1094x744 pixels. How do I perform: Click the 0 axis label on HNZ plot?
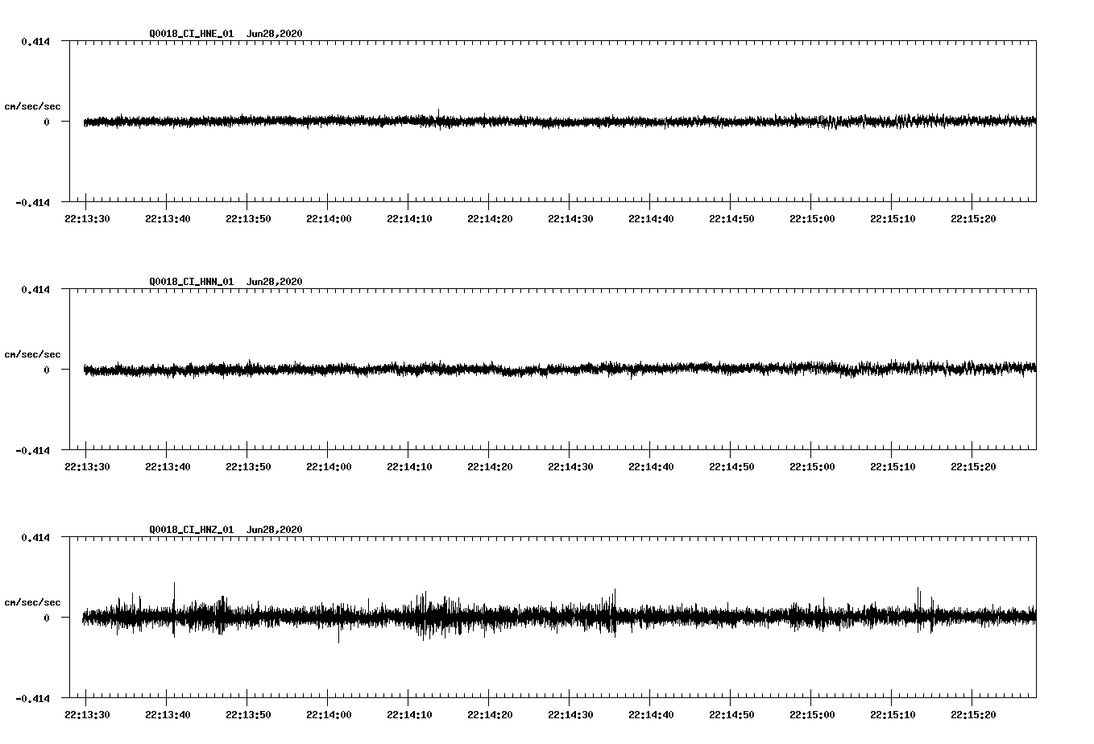[47, 618]
